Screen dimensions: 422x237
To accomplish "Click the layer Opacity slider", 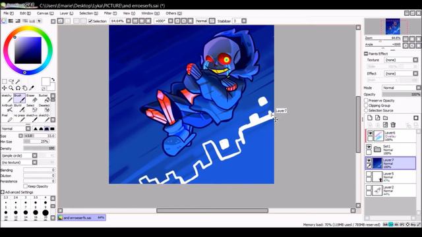I will [x=401, y=94].
